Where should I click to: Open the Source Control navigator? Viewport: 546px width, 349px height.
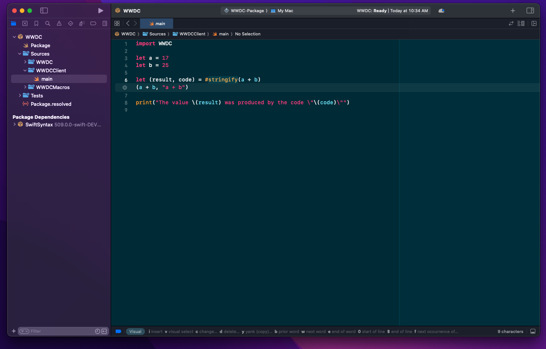click(x=25, y=24)
